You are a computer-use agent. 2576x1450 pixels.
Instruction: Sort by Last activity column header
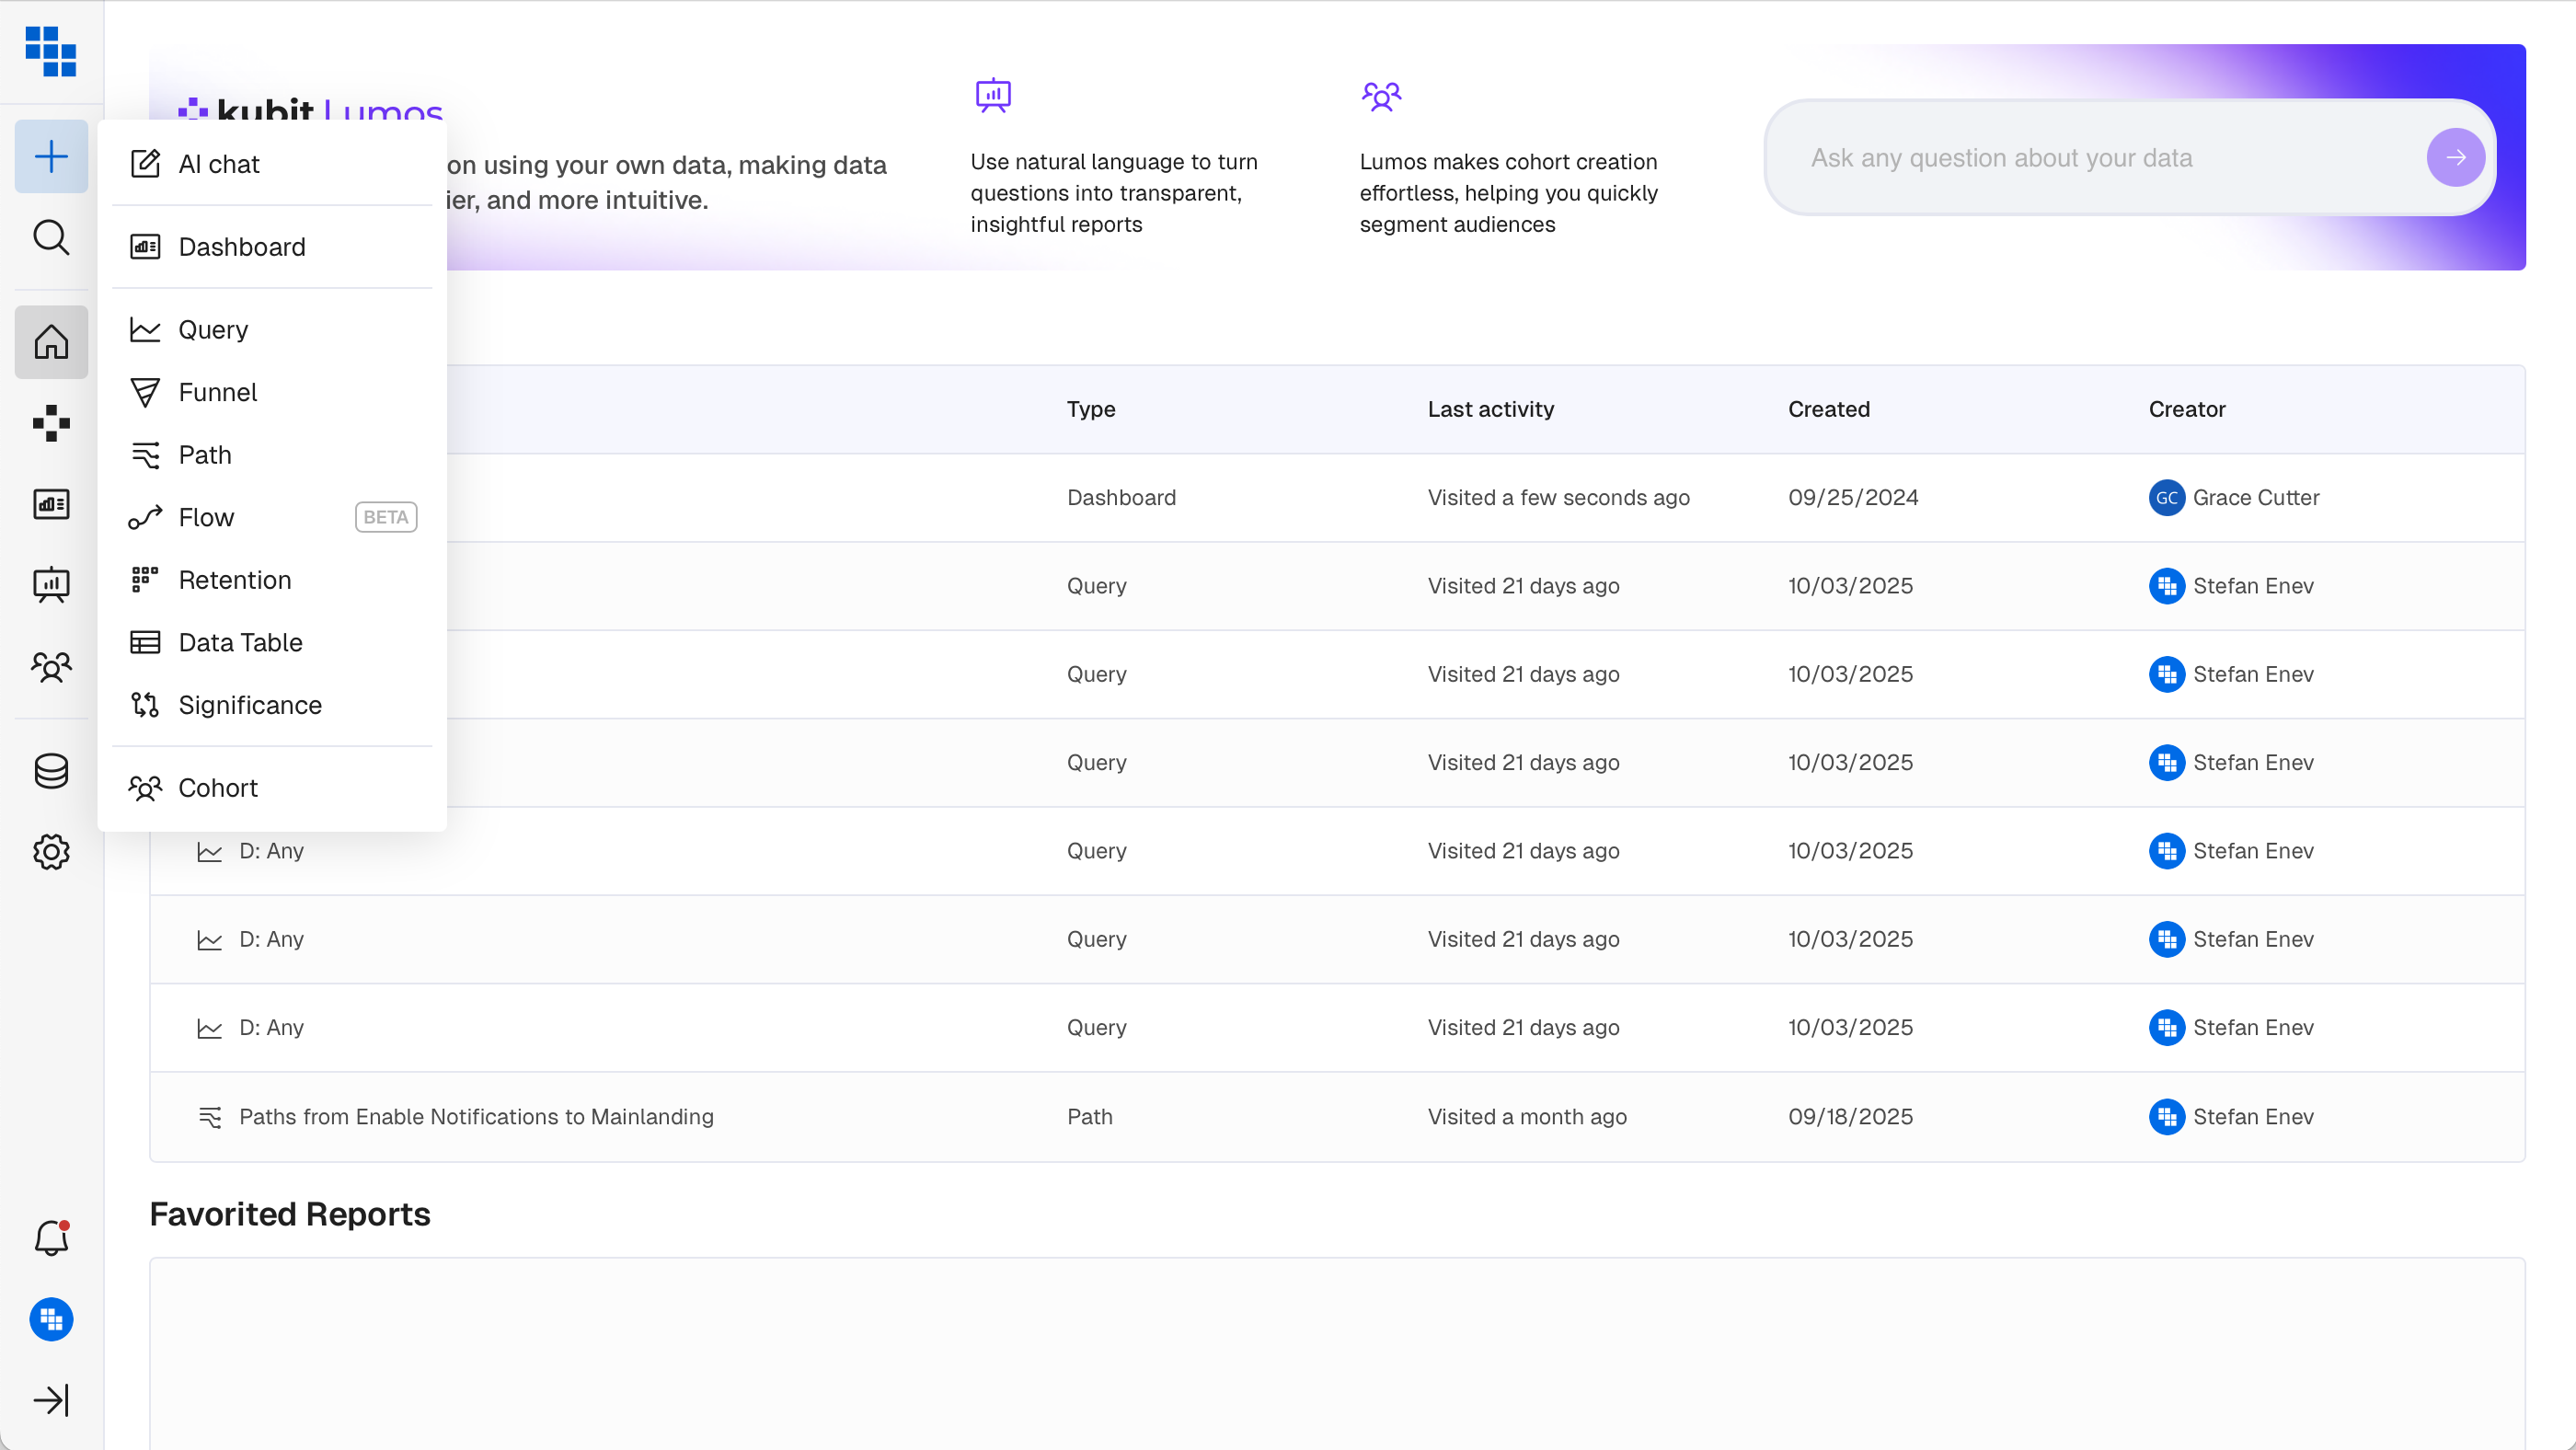pos(1490,409)
